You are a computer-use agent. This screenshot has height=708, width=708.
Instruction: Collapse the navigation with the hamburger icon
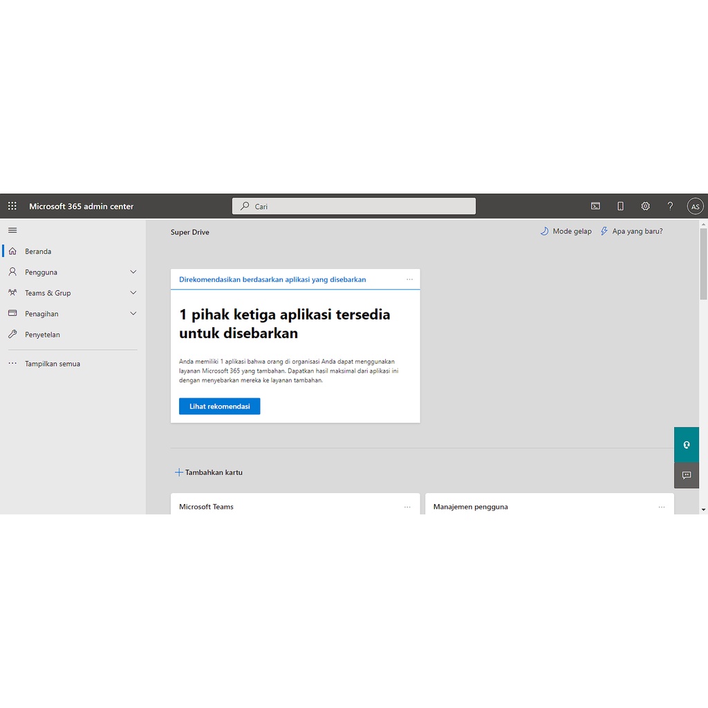coord(12,230)
